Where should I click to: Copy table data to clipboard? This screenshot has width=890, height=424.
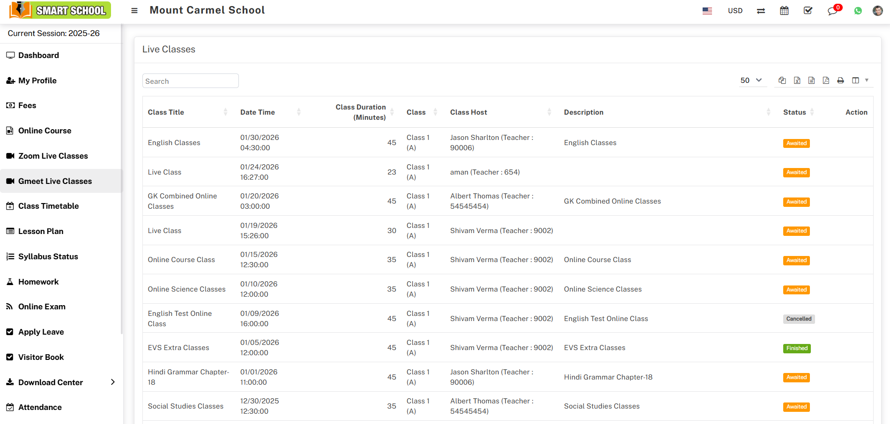[x=782, y=80]
